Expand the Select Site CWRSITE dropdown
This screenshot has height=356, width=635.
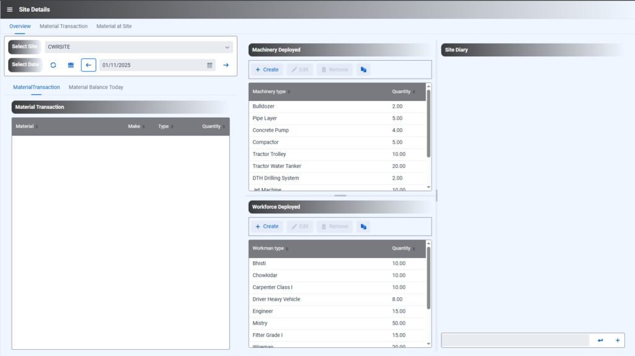pos(227,47)
